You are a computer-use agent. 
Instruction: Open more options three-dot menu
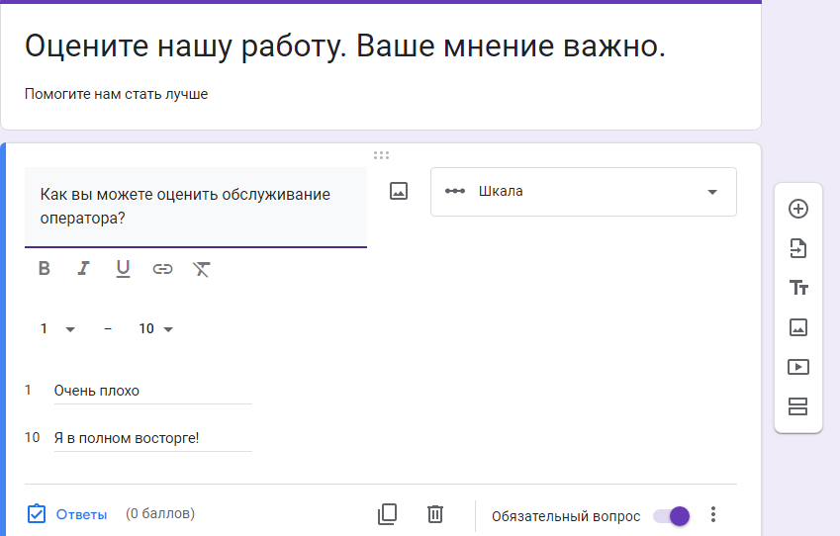[713, 514]
